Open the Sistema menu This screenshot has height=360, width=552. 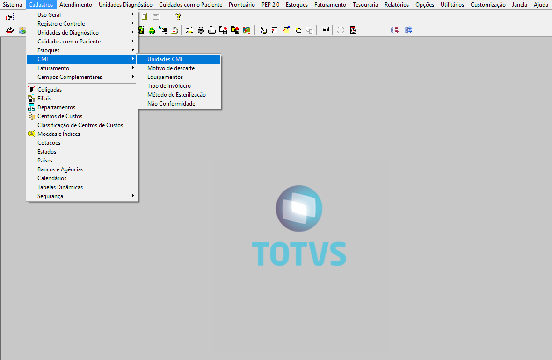pos(12,5)
